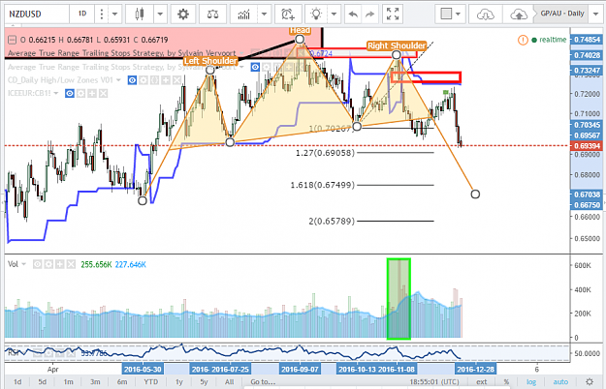Screen dimensions: 606x389
Task: Click the 1D interval button
Action: (x=82, y=14)
